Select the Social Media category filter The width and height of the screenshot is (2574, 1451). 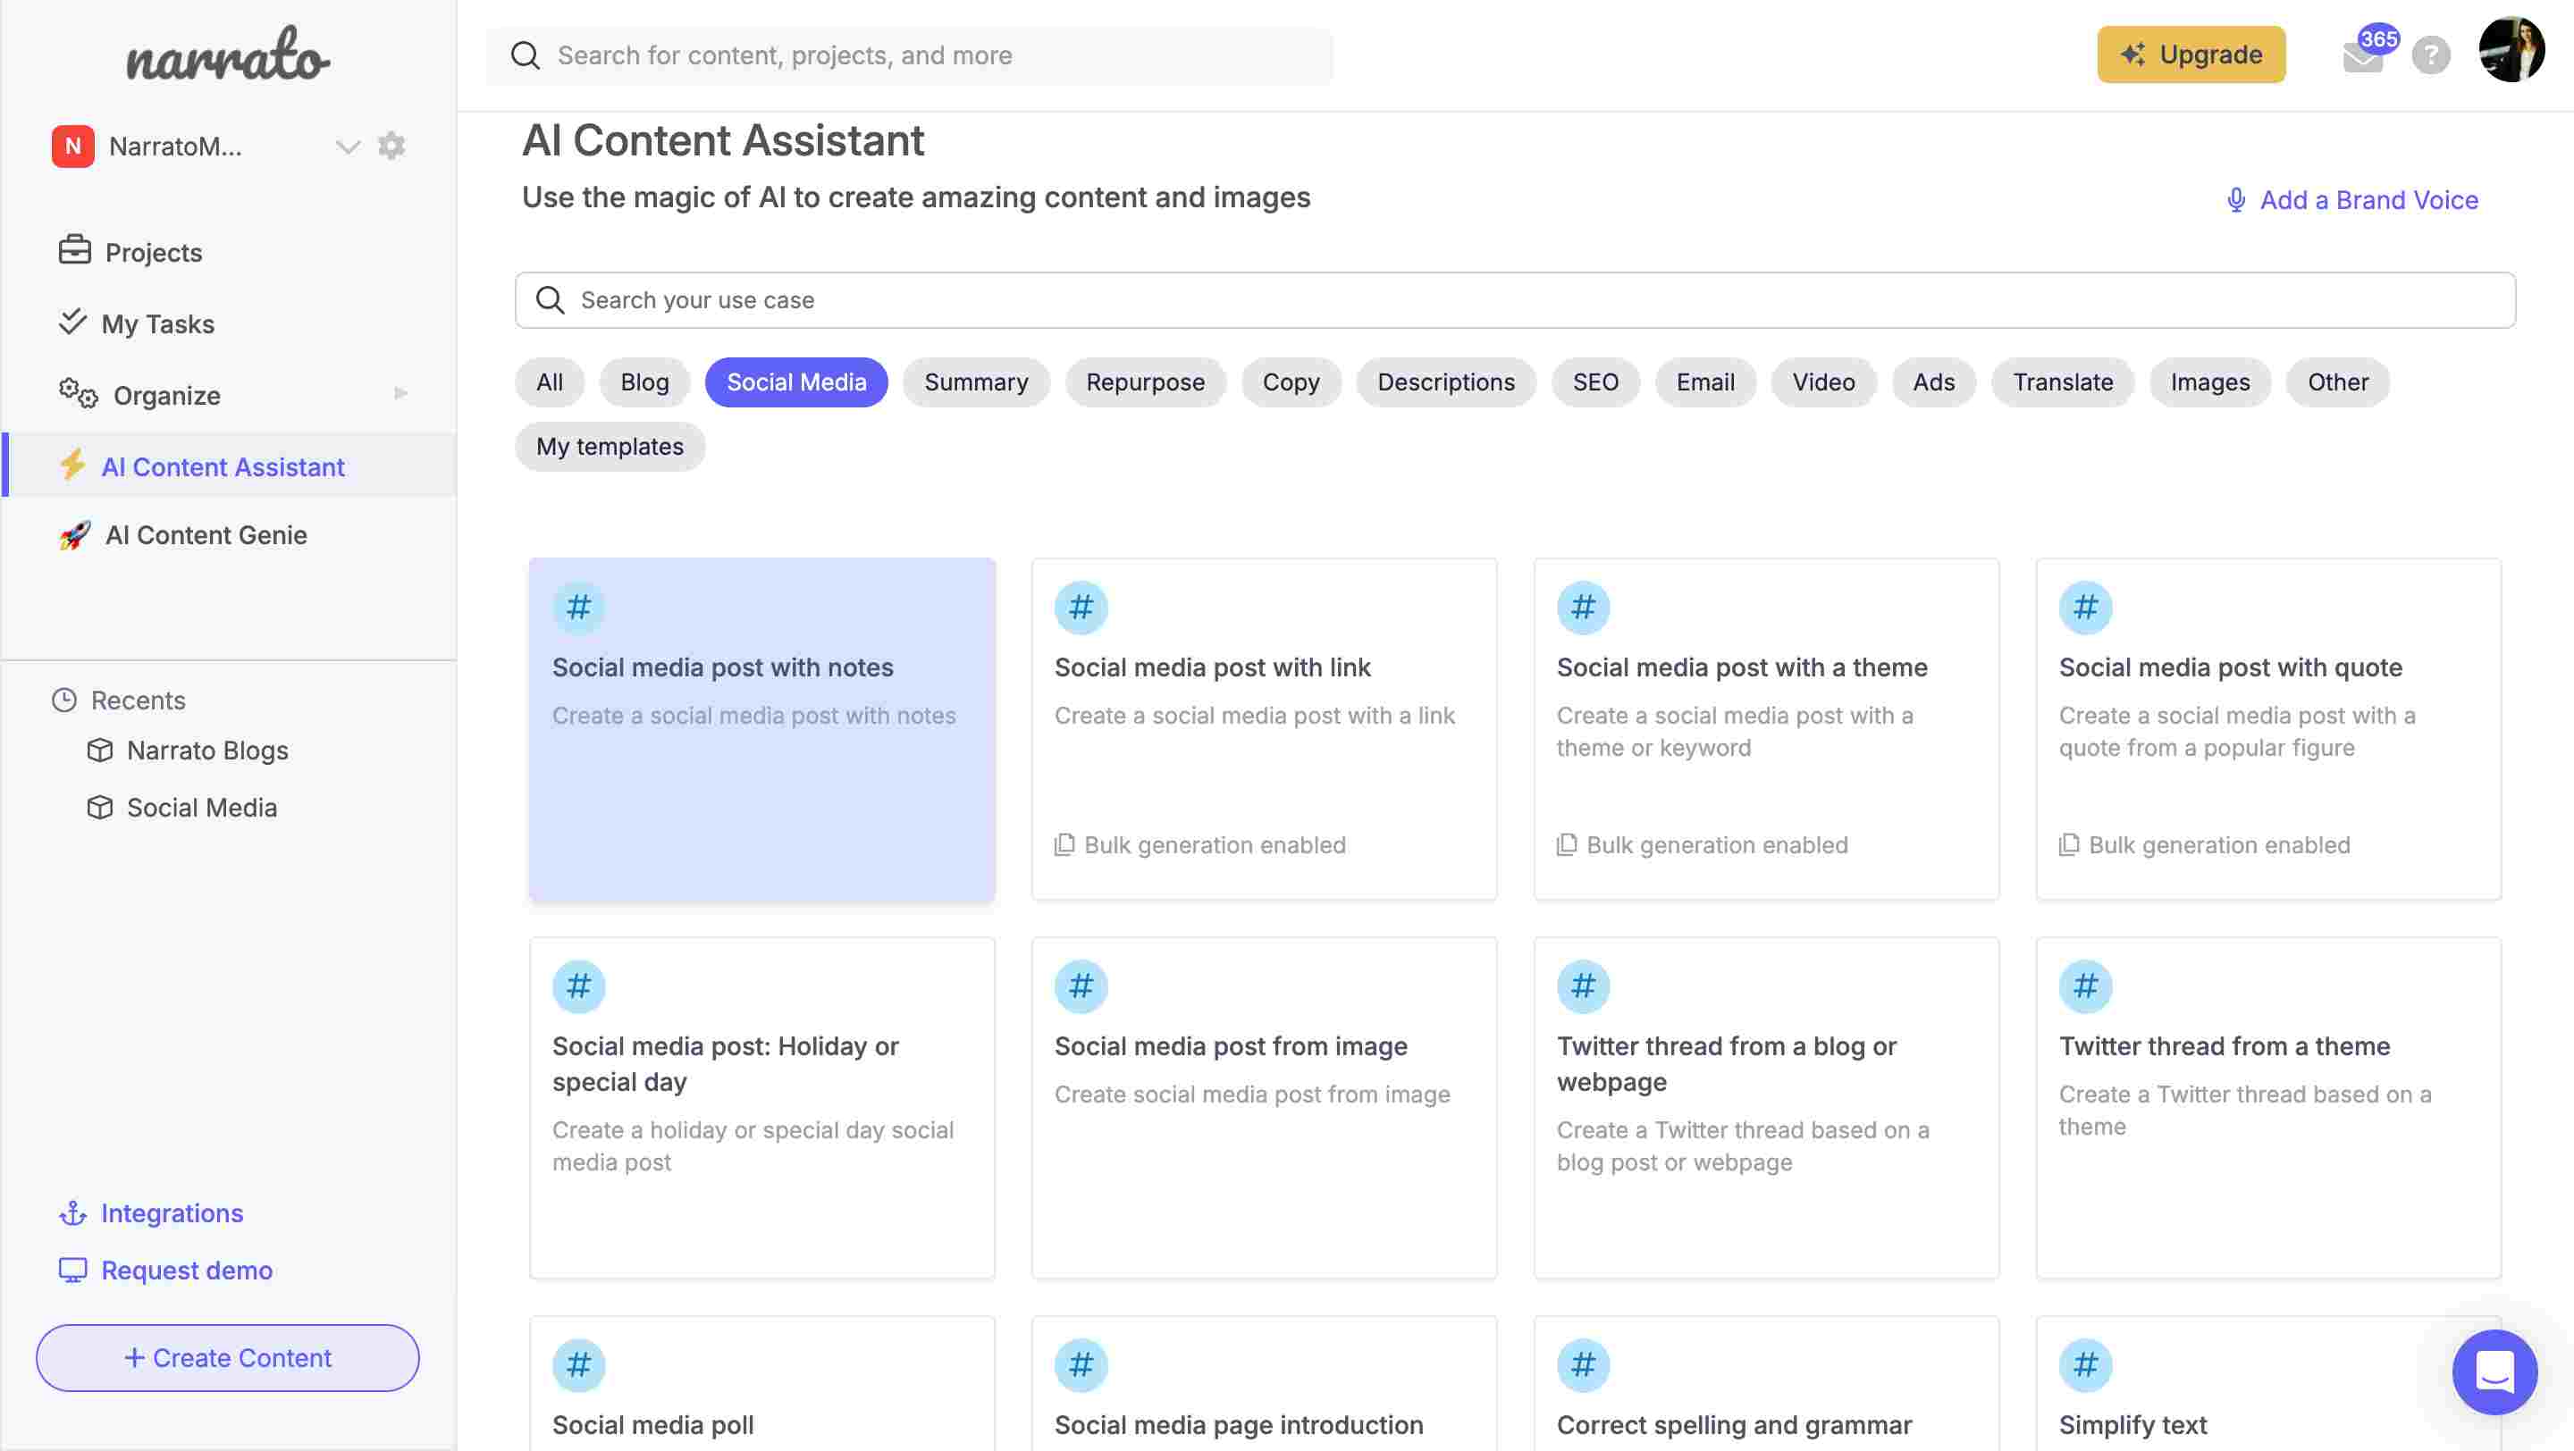coord(796,382)
